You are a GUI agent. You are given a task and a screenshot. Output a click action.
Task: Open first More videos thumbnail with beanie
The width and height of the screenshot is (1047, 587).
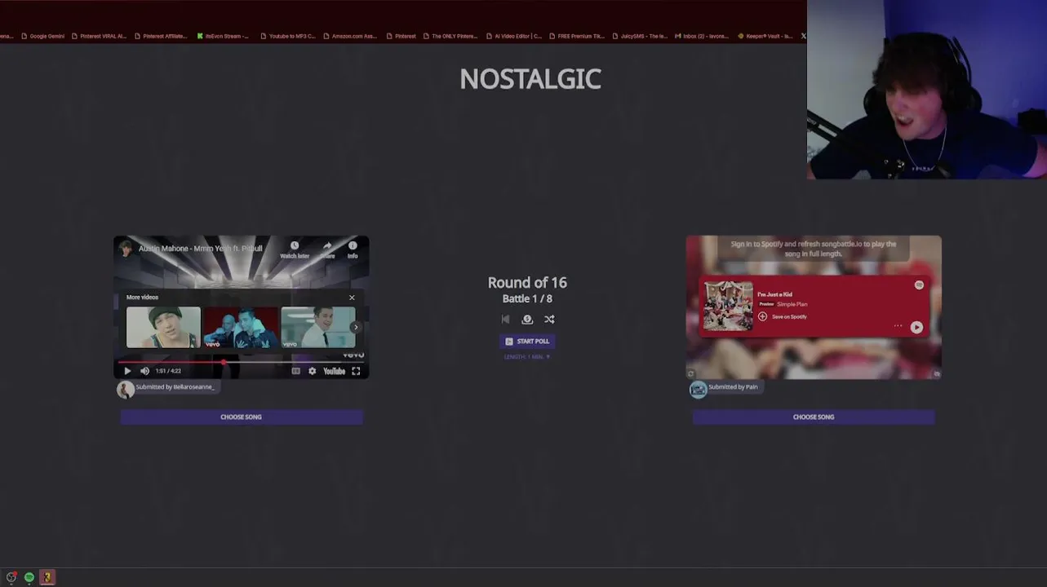pos(163,327)
